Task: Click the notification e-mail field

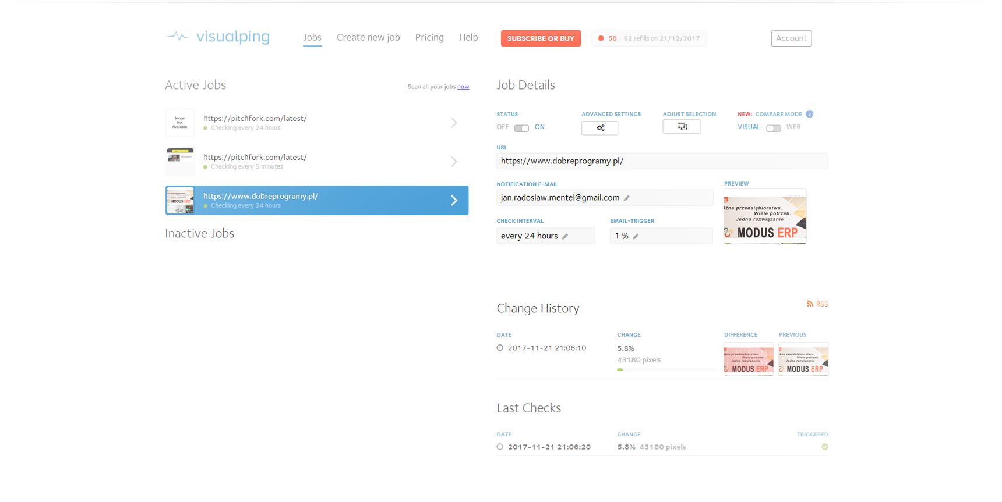Action: (x=605, y=198)
